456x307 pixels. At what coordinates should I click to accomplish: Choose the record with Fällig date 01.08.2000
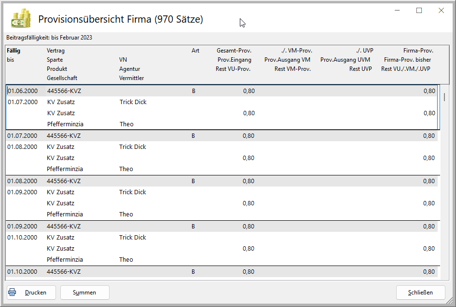tap(22, 181)
